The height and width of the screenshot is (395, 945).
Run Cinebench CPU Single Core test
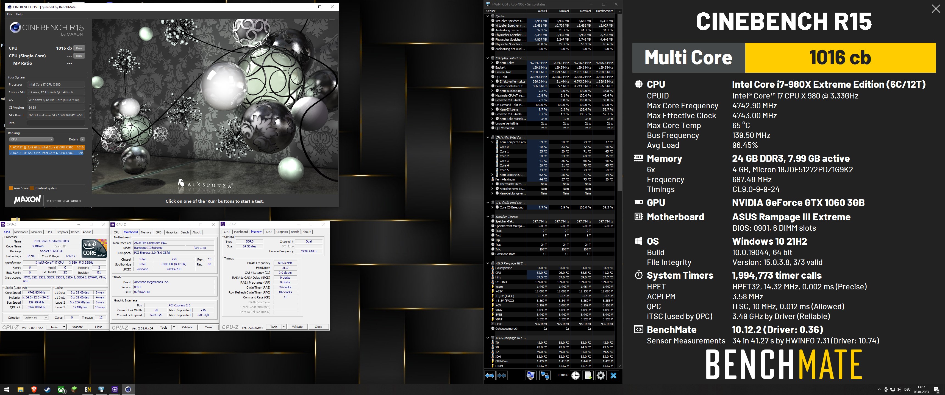pyautogui.click(x=79, y=56)
